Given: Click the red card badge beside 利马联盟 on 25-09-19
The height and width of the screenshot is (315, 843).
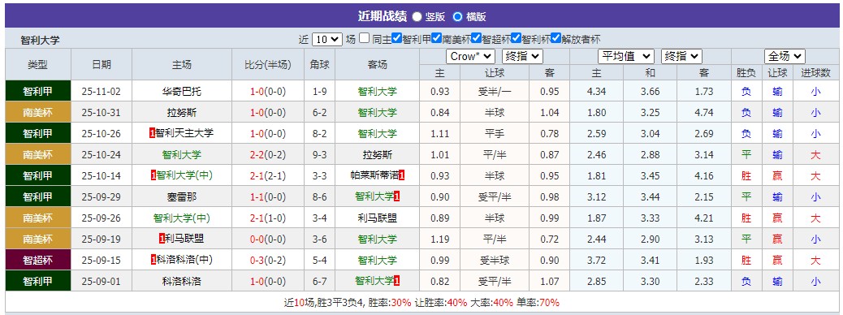Looking at the screenshot, I should [162, 239].
